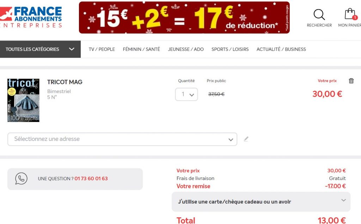The width and height of the screenshot is (361, 224).
Task: Click the WhatsApp phone icon
Action: pos(21,178)
